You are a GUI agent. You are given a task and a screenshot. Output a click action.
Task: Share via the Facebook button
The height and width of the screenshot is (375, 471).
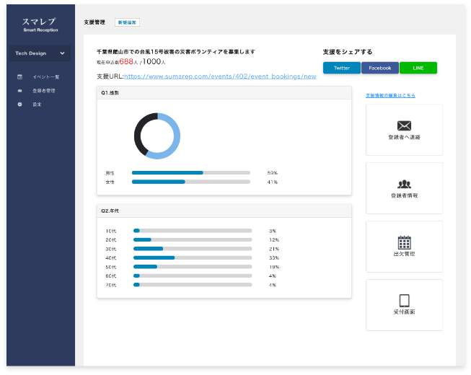click(x=380, y=68)
